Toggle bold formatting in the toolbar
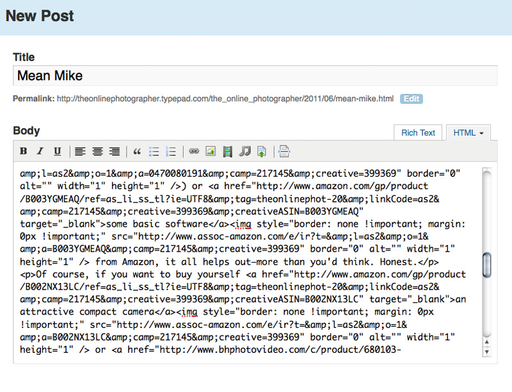This screenshot has height=392, width=512. coord(24,152)
